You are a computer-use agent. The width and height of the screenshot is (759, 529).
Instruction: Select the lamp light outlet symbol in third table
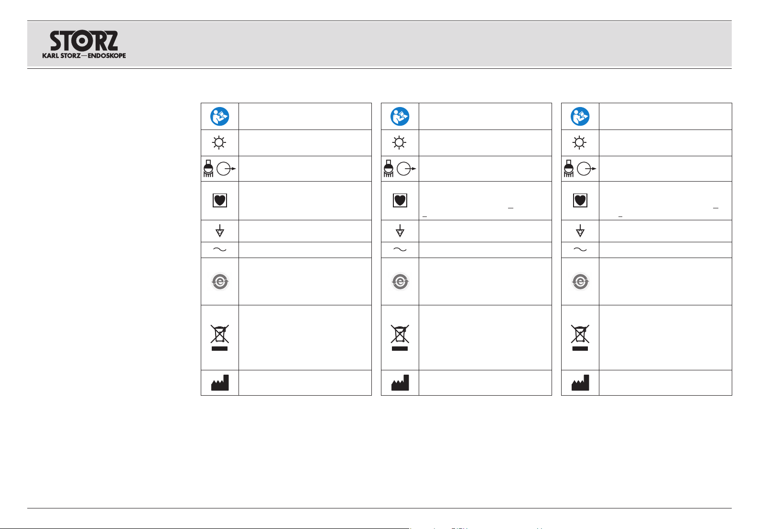(x=580, y=169)
